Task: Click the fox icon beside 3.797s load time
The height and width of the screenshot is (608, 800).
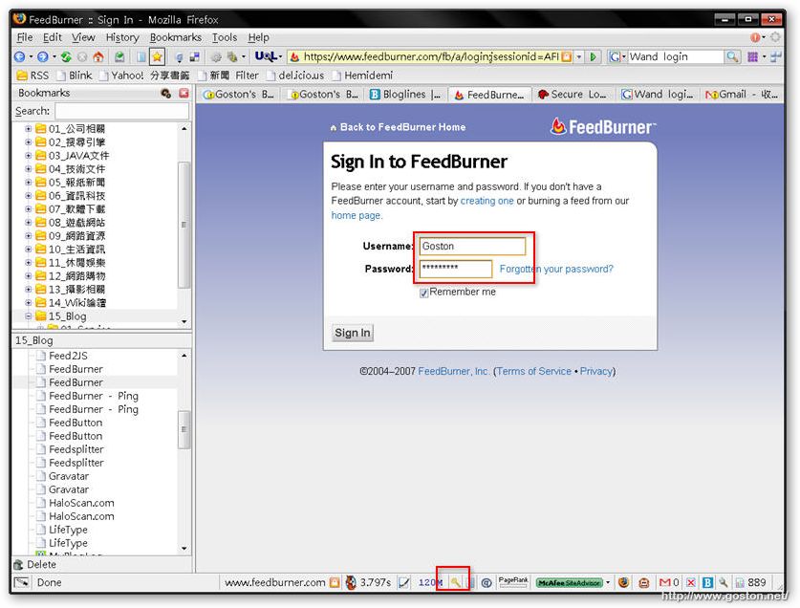Action: [x=351, y=582]
